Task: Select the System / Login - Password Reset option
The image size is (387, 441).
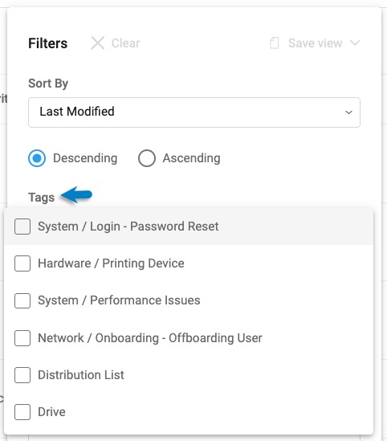Action: point(189,227)
